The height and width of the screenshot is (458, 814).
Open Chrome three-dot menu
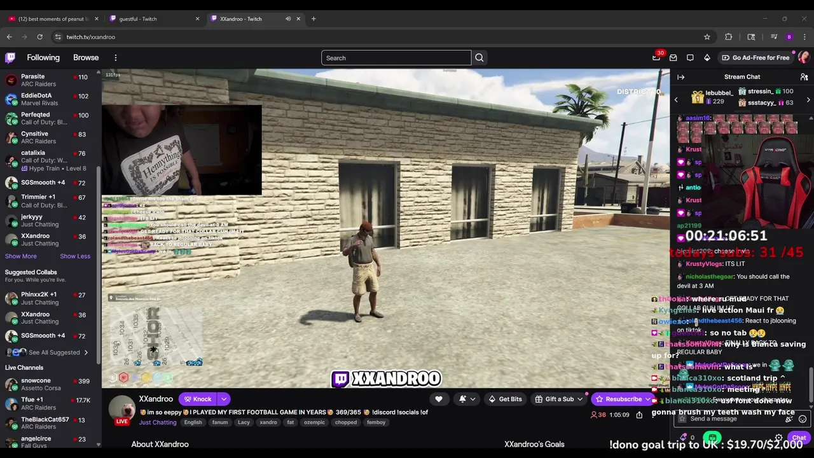tap(804, 37)
